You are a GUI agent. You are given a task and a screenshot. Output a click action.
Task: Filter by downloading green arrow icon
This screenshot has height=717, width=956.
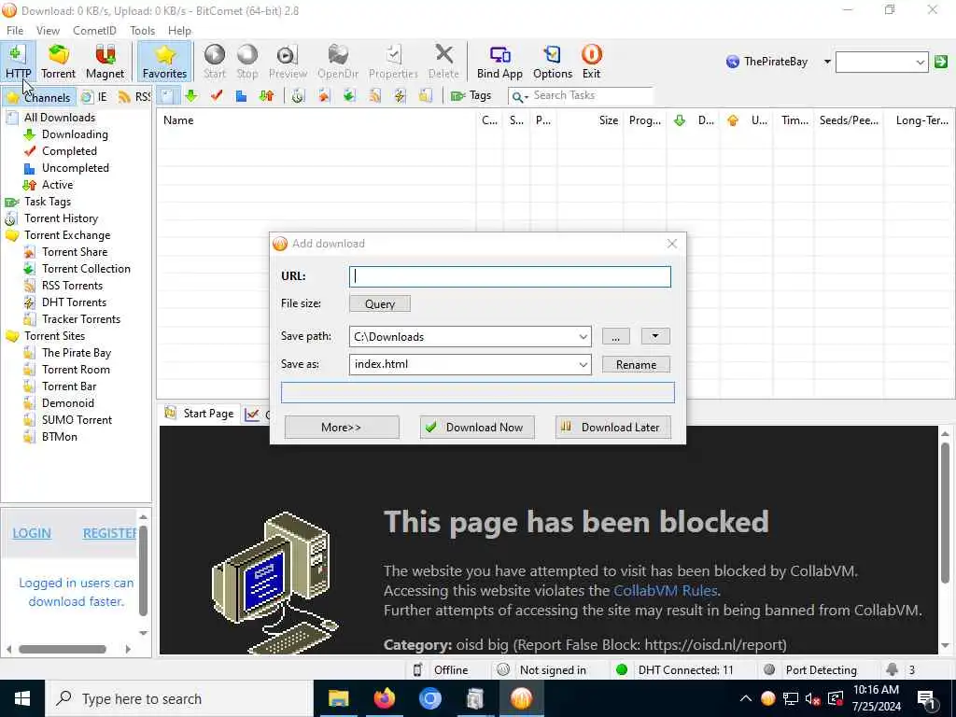click(191, 96)
